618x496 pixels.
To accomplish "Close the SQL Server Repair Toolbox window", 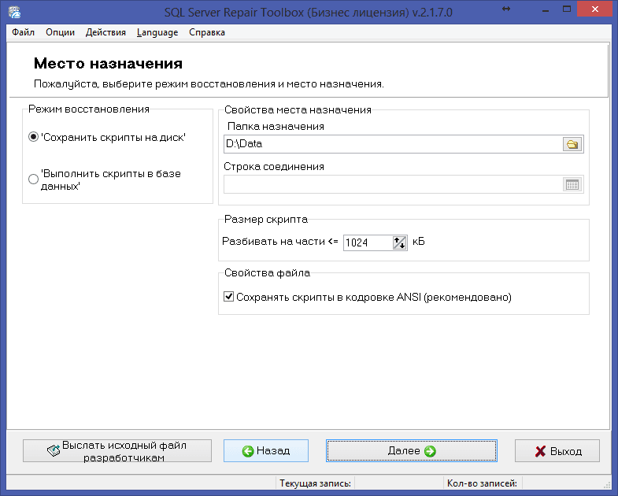I will tap(595, 9).
